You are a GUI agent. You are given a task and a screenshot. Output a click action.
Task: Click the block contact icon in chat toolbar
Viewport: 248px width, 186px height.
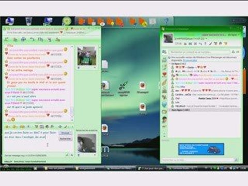tap(57, 39)
